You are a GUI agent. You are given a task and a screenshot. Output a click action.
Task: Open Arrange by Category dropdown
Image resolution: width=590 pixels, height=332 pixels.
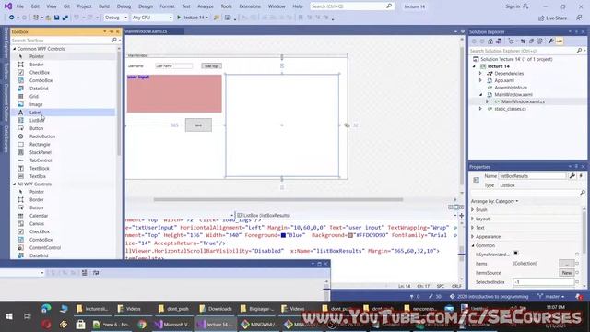tap(494, 201)
